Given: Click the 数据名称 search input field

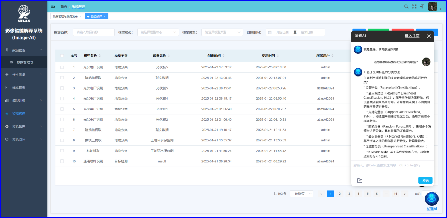Looking at the screenshot, I should pyautogui.click(x=93, y=32).
